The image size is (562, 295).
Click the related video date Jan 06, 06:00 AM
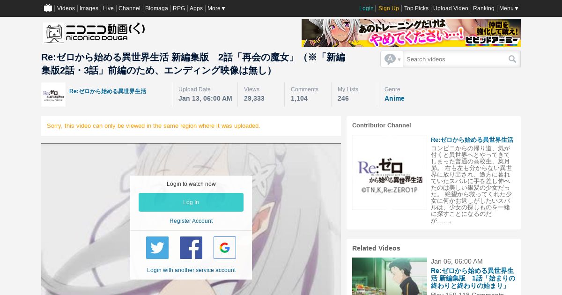[x=457, y=261]
